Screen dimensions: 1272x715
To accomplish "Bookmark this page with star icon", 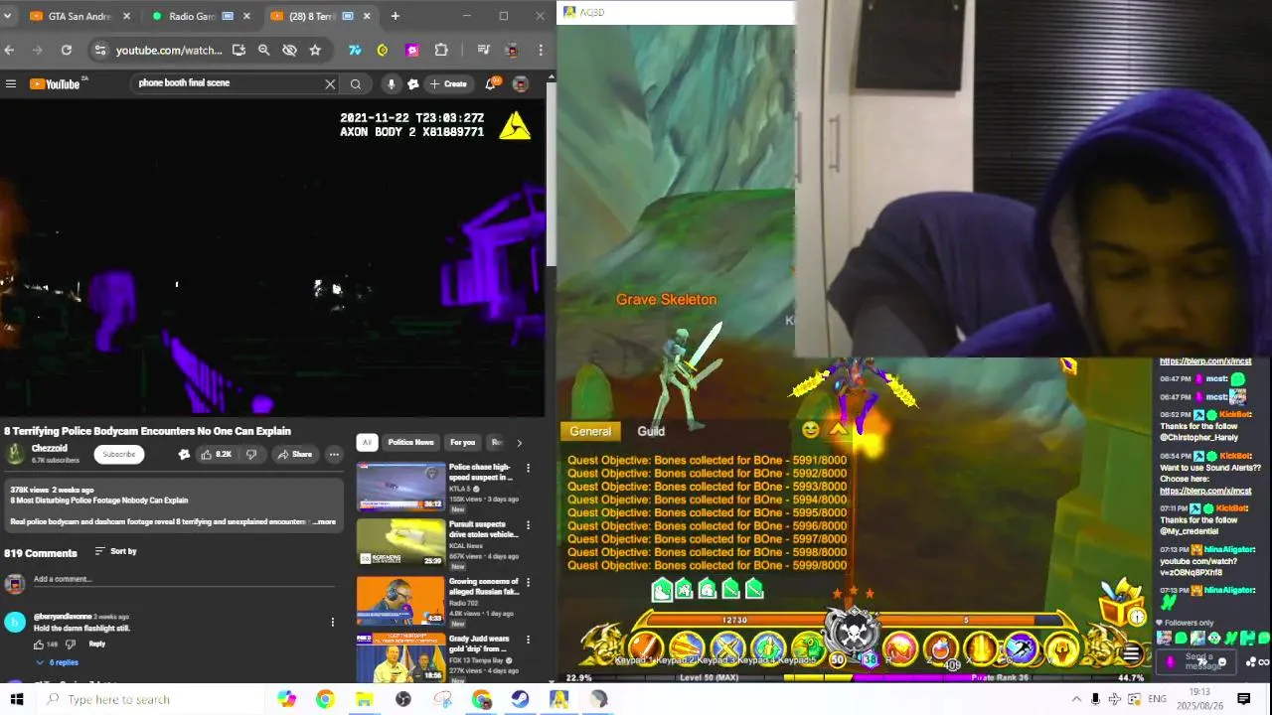I will point(315,50).
